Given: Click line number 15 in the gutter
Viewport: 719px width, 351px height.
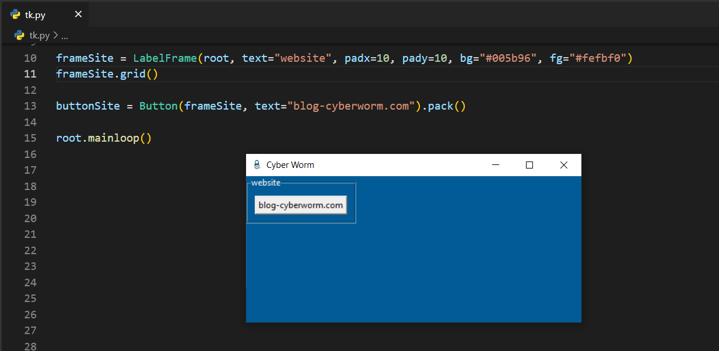Looking at the screenshot, I should point(30,138).
